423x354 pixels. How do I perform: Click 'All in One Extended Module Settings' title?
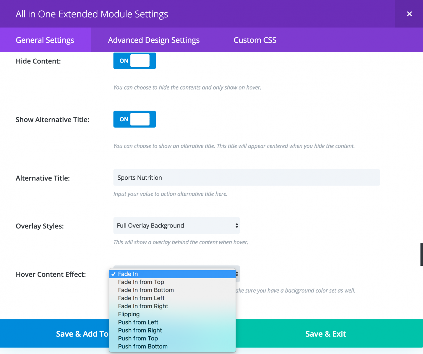pyautogui.click(x=92, y=14)
